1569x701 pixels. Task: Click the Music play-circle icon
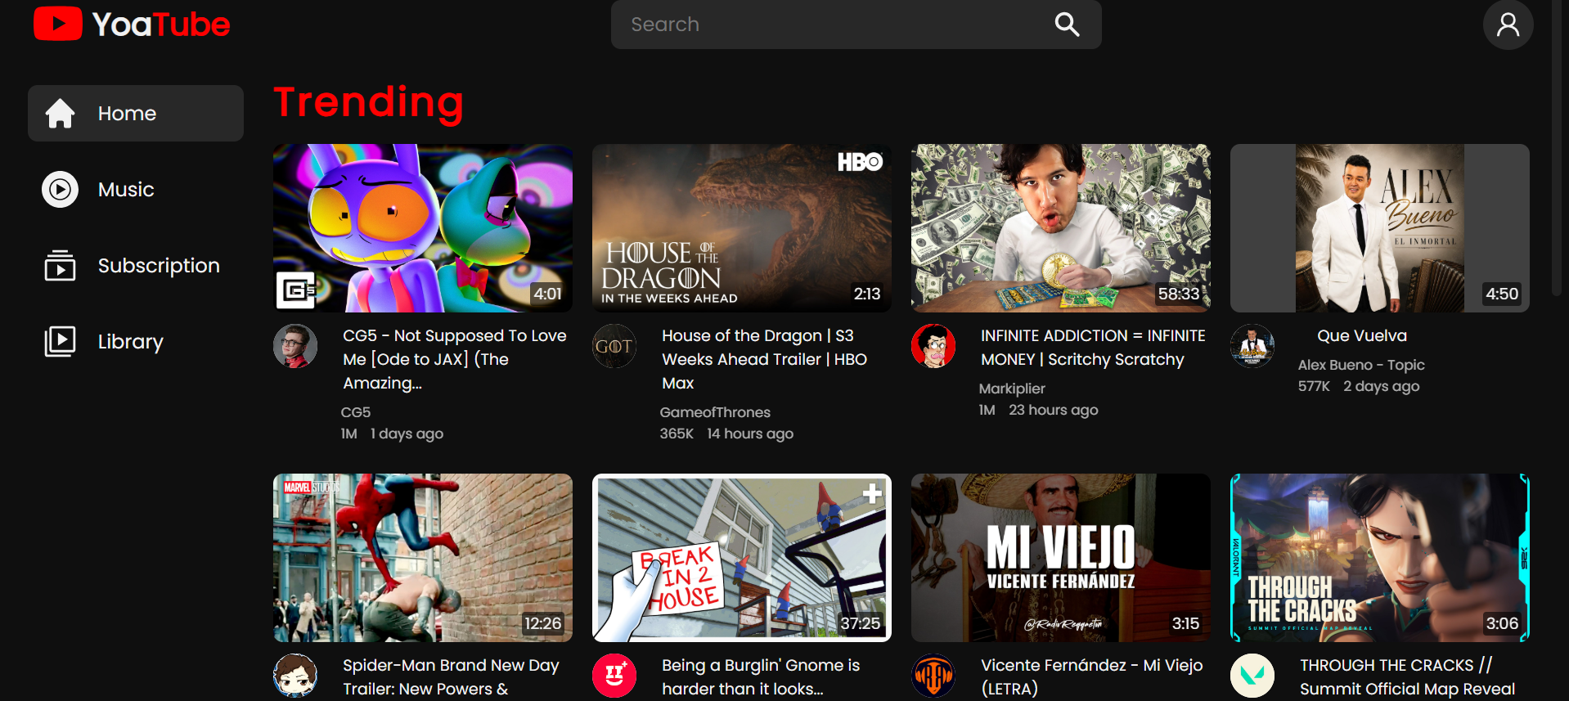click(x=60, y=190)
